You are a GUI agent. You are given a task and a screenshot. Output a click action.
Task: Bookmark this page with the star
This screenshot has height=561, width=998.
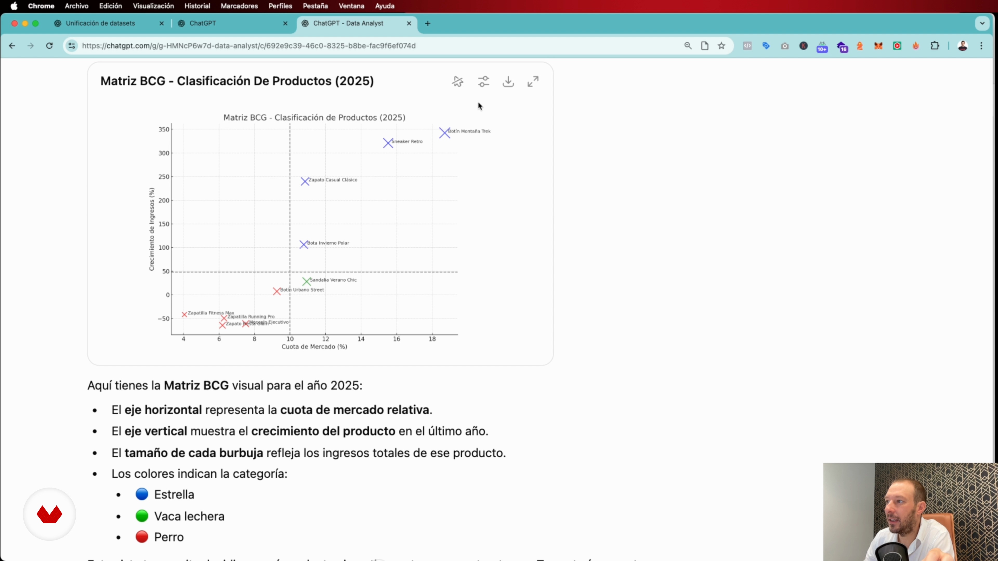coord(721,46)
